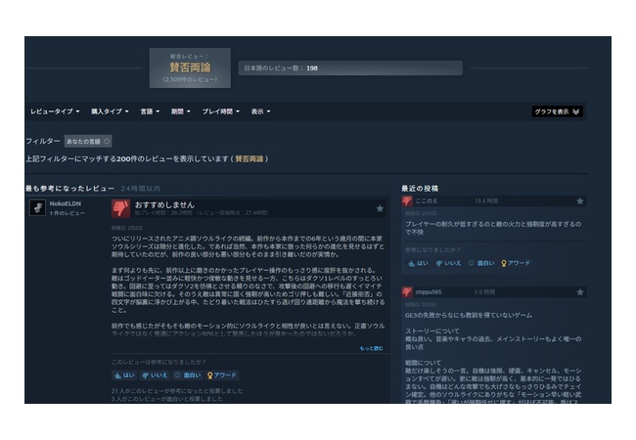This screenshot has height=440, width=636.
Task: Vote いいえ on ここのえ's review
Action: [x=448, y=263]
